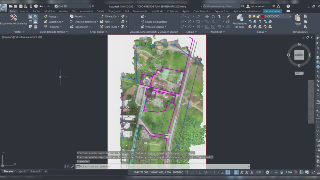Expand the Crear diseño panel
The width and height of the screenshot is (320, 180).
(x=98, y=32)
